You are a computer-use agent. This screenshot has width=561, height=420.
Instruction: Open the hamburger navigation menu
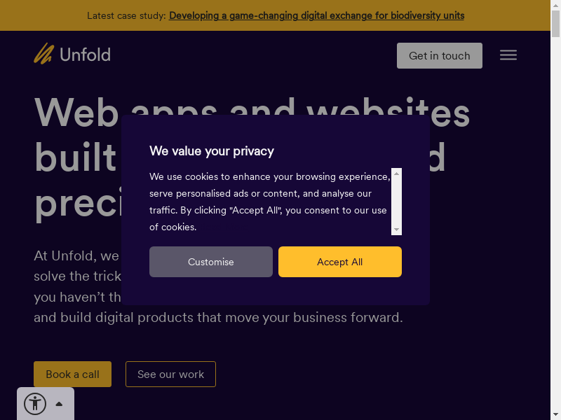pyautogui.click(x=508, y=55)
